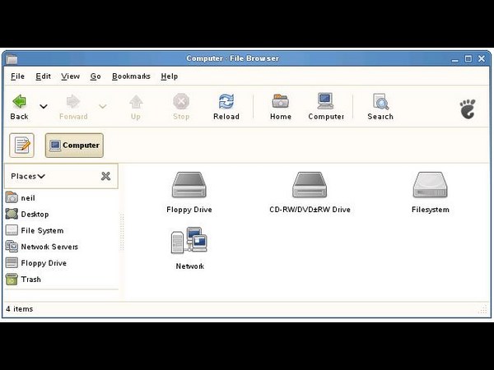Click the Computer path button
This screenshot has width=494, height=370.
74,146
